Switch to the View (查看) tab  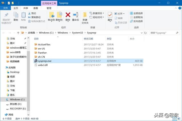pos(36,8)
